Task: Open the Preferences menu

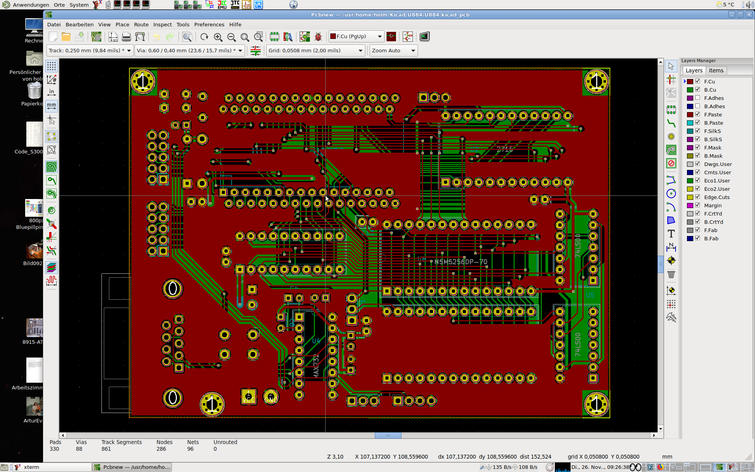Action: [209, 24]
